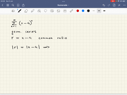This screenshot has width=127, height=95.
Task: Tap the screen recording indicator
Action: click(x=113, y=1)
